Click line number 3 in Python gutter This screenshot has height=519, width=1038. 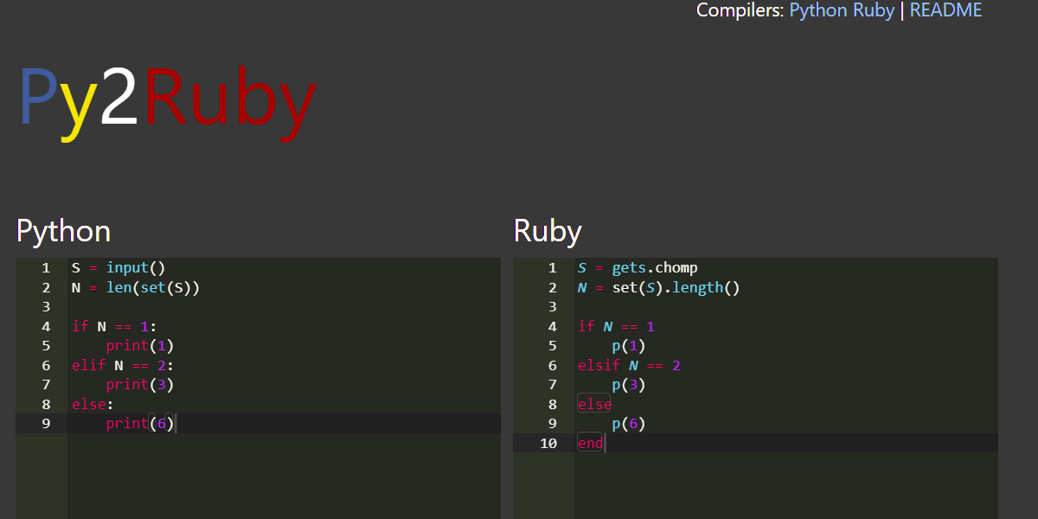tap(46, 307)
